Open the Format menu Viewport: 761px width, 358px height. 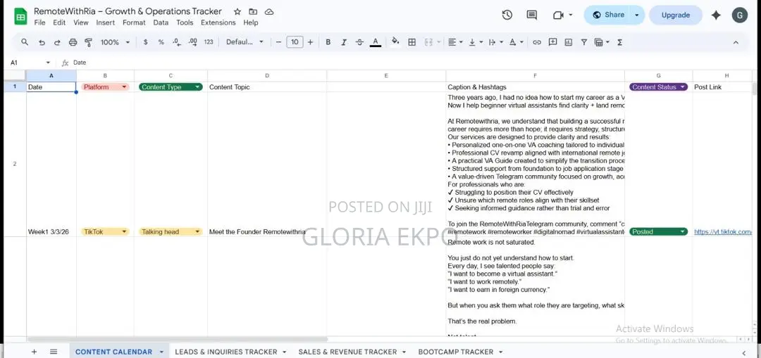click(134, 23)
